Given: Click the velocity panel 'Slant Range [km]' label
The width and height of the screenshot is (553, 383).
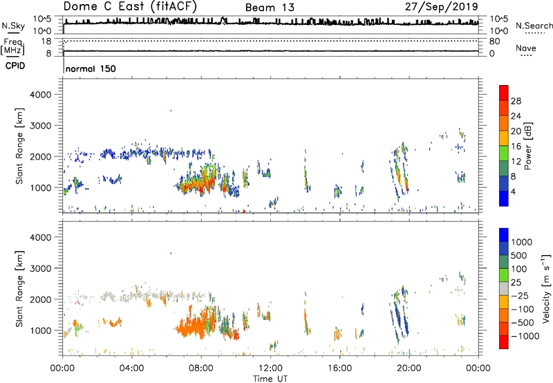Looking at the screenshot, I should pos(19,288).
